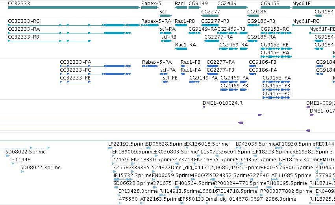Select protein CG9186-PB
335x205 pixels.
263,62
